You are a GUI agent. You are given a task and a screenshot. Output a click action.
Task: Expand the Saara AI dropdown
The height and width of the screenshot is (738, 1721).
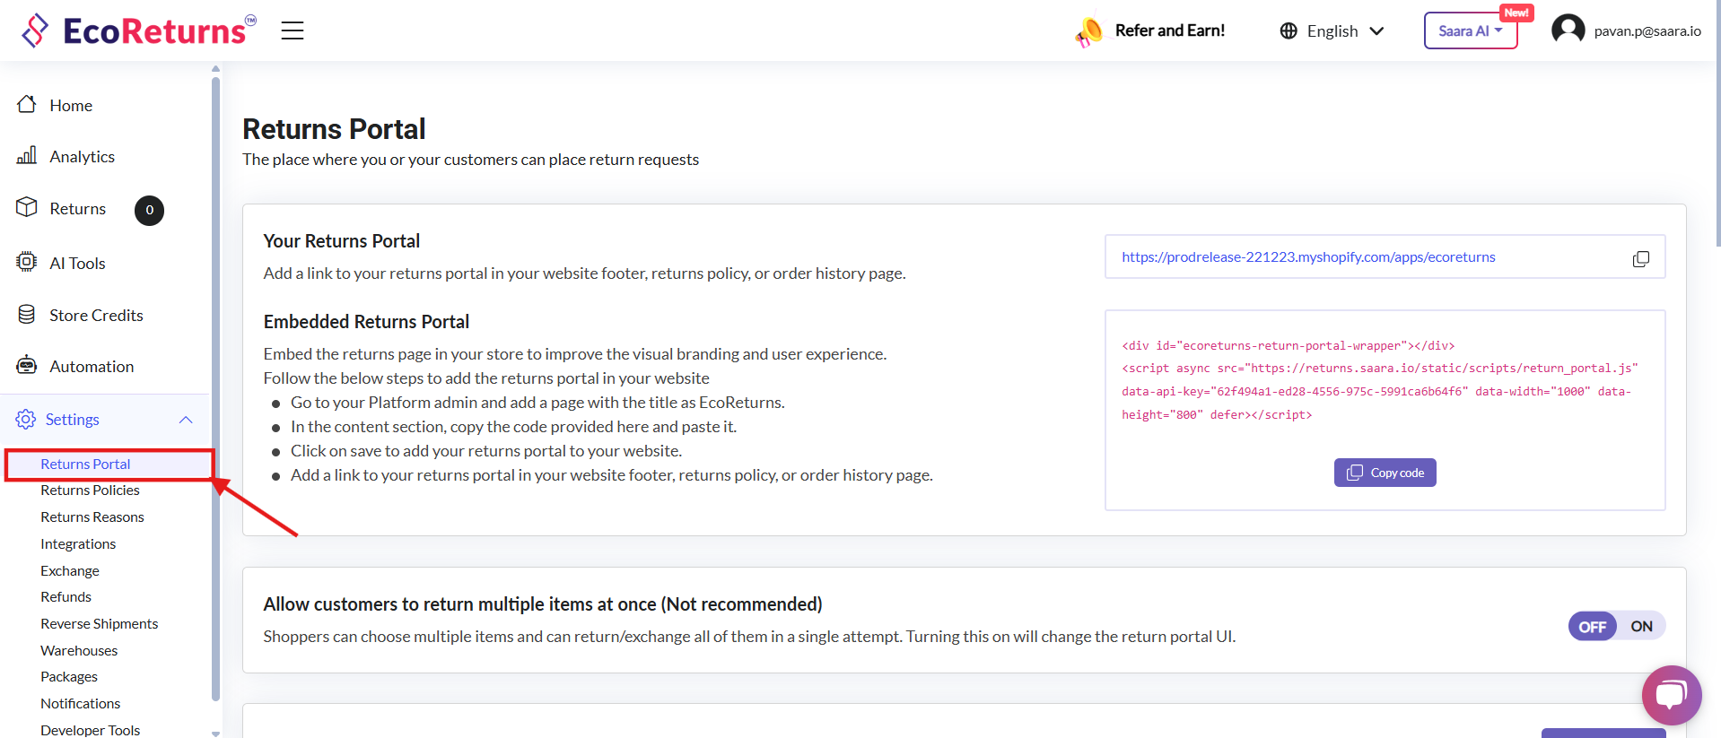[x=1470, y=31]
